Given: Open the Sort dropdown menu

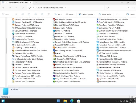Looking at the screenshot, I should click(x=58, y=14).
